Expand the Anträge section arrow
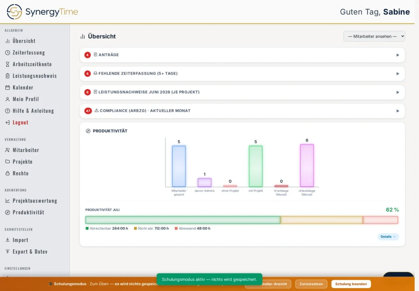This screenshot has height=291, width=419. tap(398, 55)
